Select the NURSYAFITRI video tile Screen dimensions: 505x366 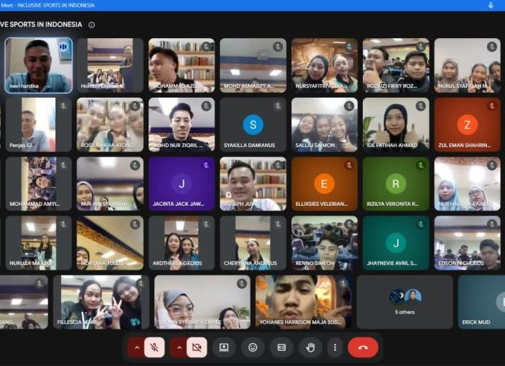pyautogui.click(x=324, y=65)
